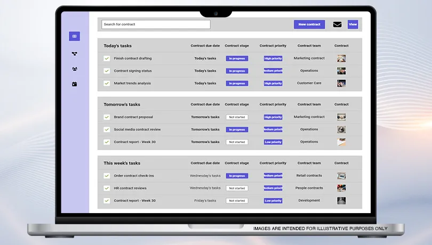The width and height of the screenshot is (432, 245).
Task: Sort by Contract due date in Today's tasks
Action: [205, 46]
